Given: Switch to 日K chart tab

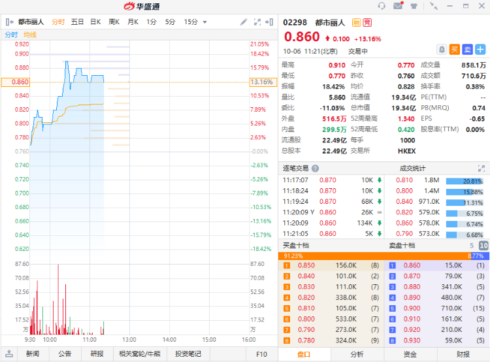Looking at the screenshot, I should coord(95,22).
